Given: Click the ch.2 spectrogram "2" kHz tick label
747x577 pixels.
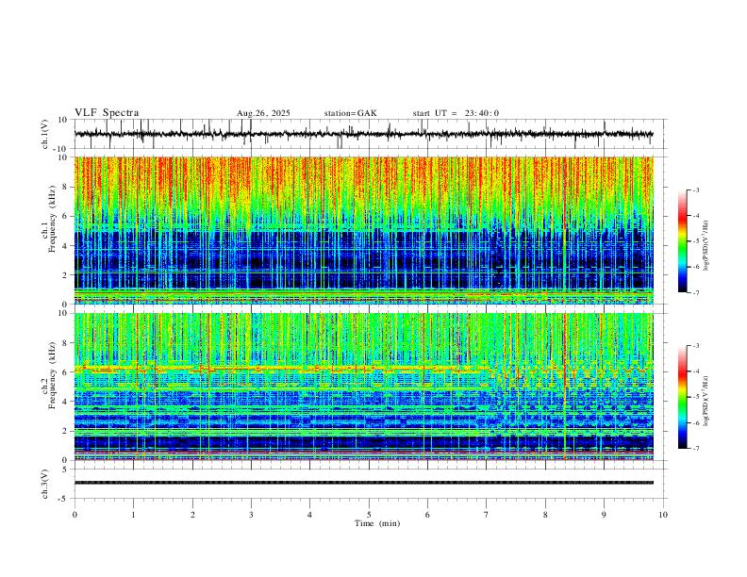Looking at the screenshot, I should tap(66, 431).
